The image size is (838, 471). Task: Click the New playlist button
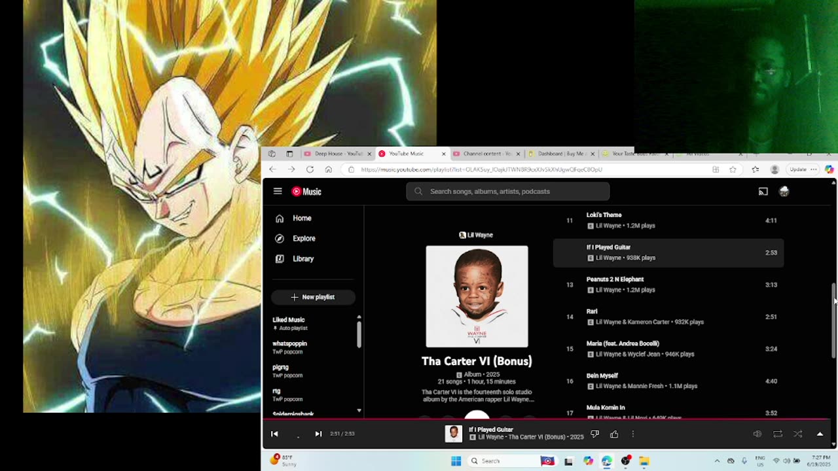pyautogui.click(x=313, y=297)
